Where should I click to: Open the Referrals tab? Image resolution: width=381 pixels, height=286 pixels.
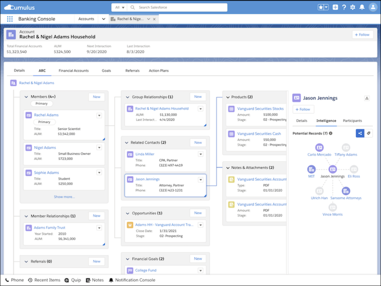132,70
